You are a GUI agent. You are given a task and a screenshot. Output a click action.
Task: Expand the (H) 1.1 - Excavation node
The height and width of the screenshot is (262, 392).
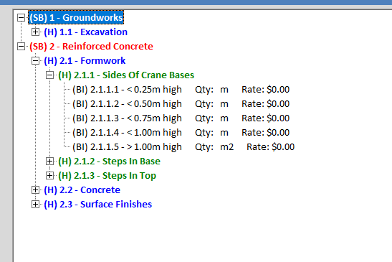36,32
